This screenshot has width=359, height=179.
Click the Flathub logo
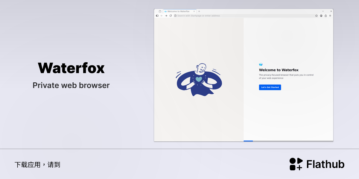[317, 164]
